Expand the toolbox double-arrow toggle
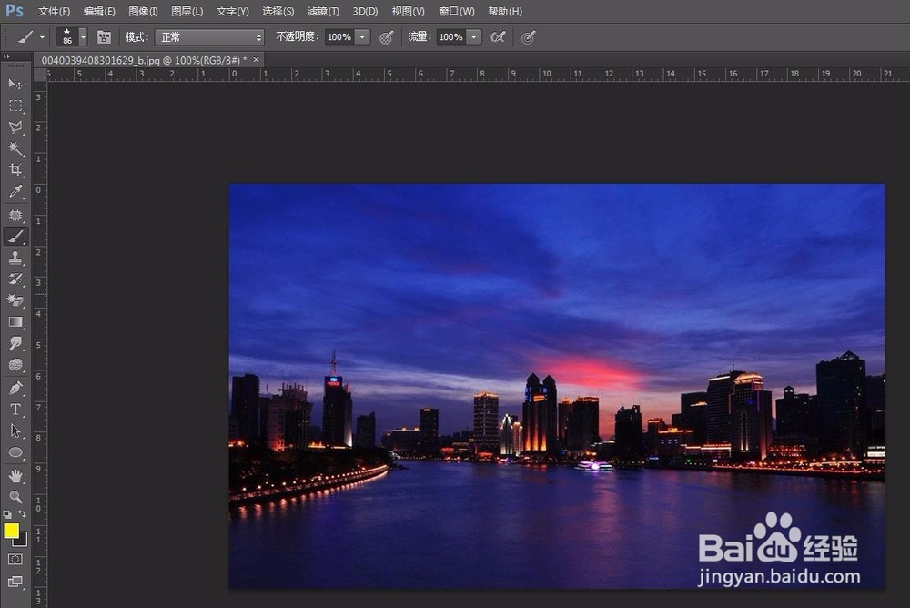 click(x=7, y=56)
